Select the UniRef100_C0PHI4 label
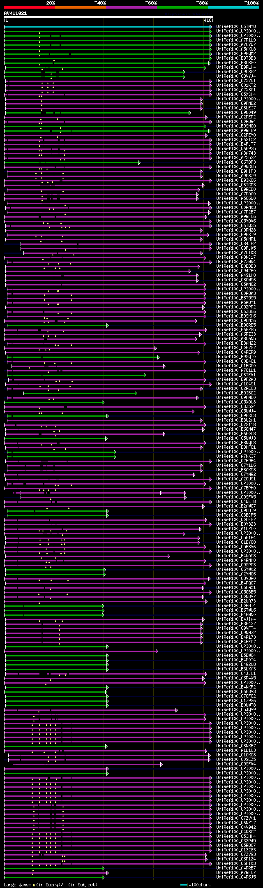The height and width of the screenshot is (888, 263). click(236, 606)
